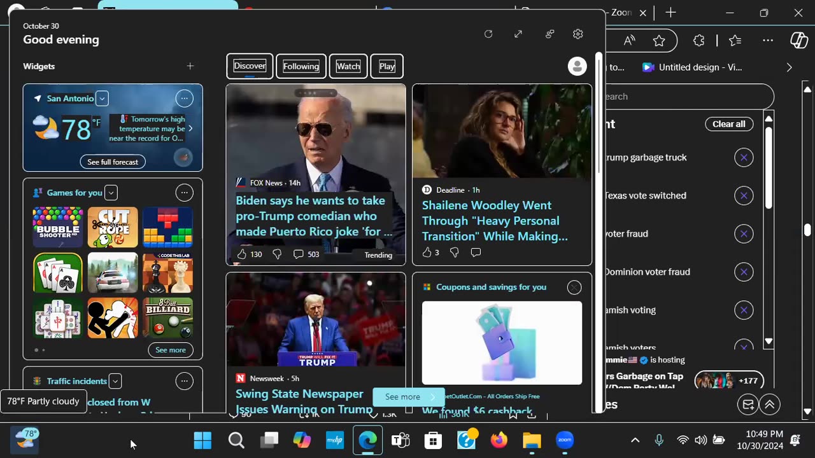The width and height of the screenshot is (815, 458).
Task: Open Swing State Newspaper headline
Action: [x=304, y=401]
